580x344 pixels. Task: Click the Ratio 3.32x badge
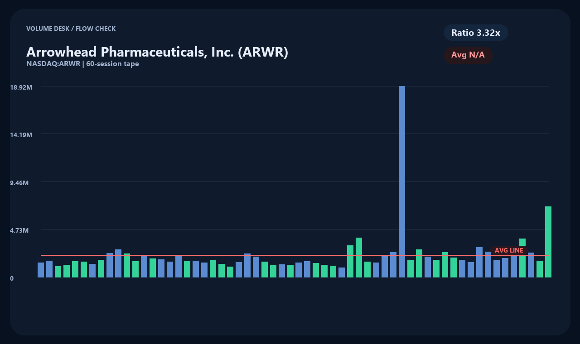point(476,33)
